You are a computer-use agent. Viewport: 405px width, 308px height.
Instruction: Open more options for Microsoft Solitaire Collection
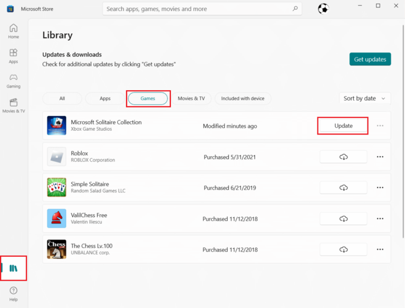tap(380, 126)
